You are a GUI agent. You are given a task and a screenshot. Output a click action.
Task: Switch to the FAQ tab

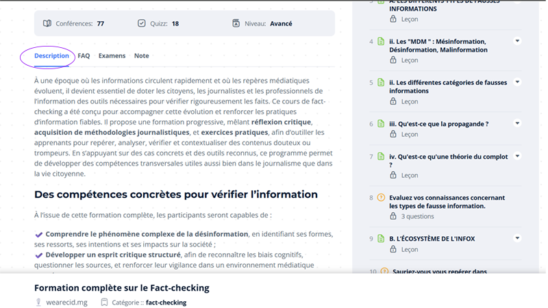click(84, 55)
